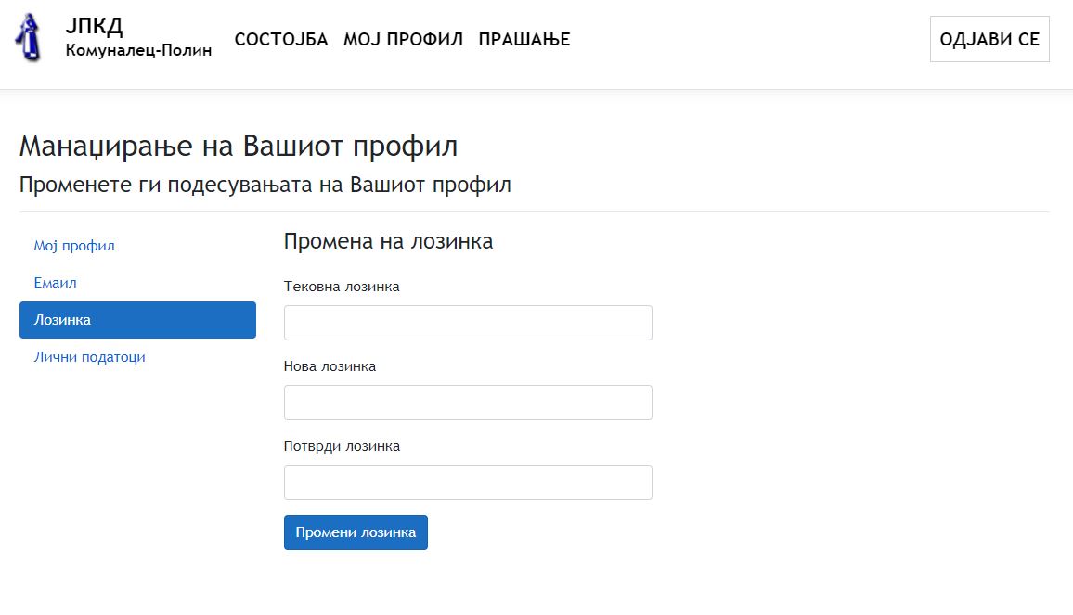Select the Потврди лозинка text box

pos(468,482)
